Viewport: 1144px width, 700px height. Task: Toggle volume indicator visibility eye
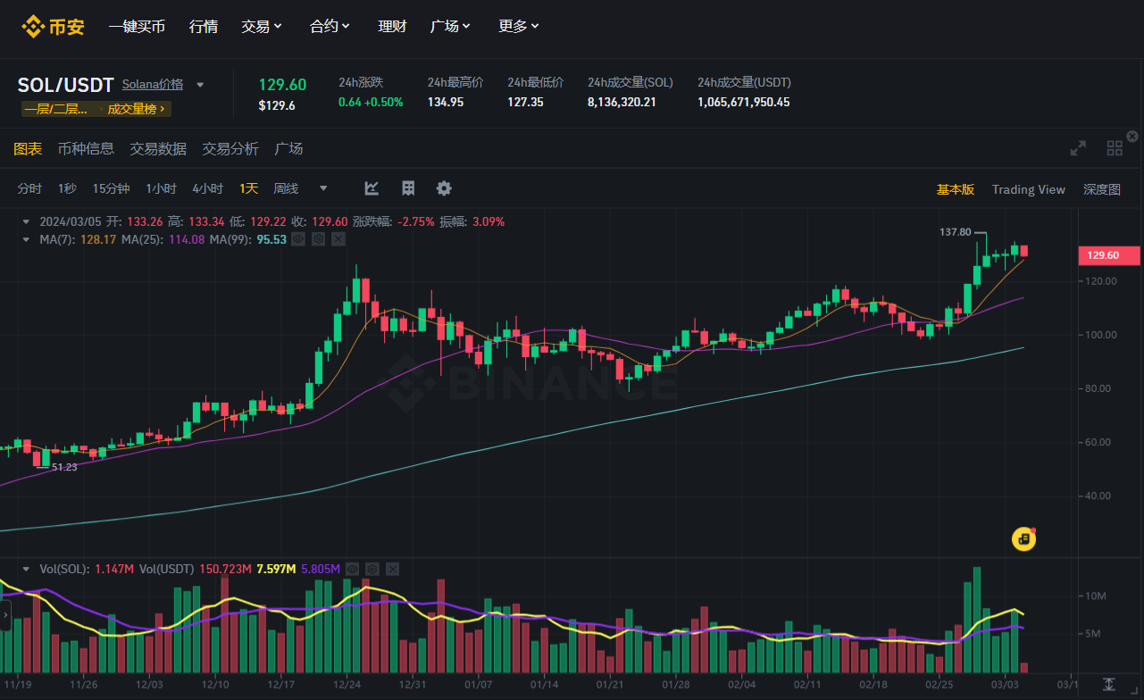(353, 569)
